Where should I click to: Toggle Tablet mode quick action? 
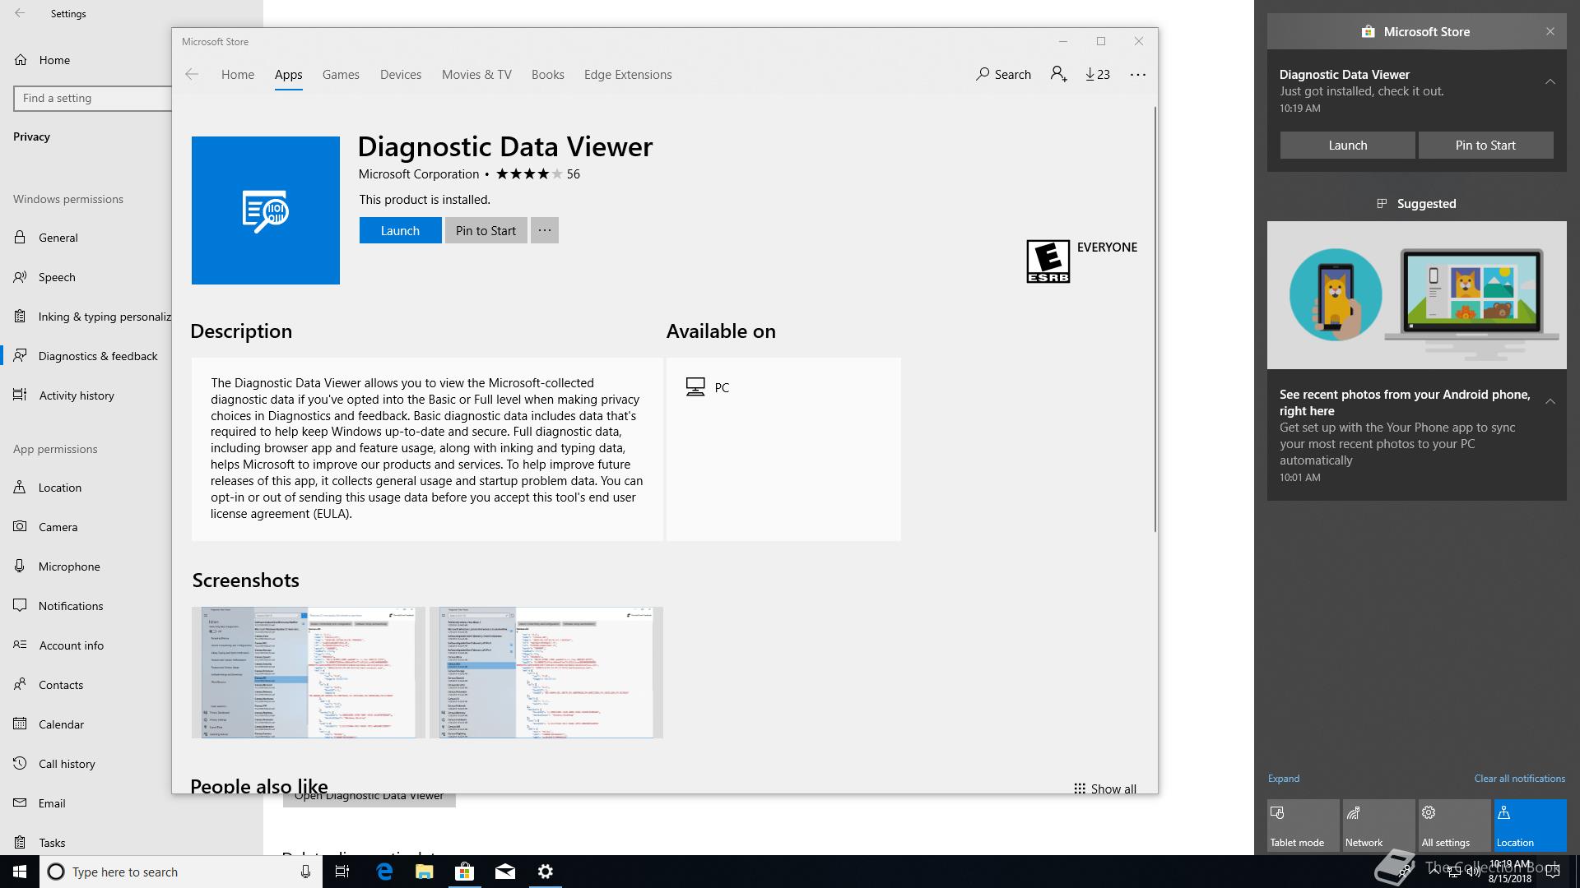(x=1303, y=826)
